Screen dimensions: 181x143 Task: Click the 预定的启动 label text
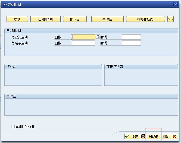(x=20, y=37)
